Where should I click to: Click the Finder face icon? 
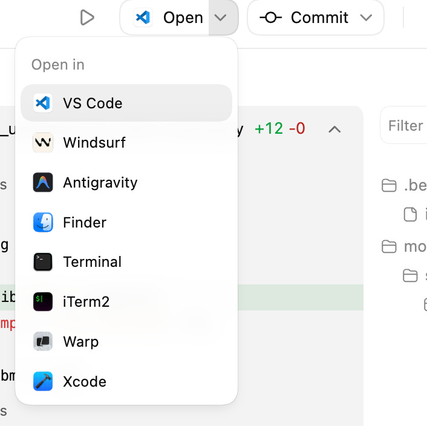click(x=43, y=222)
